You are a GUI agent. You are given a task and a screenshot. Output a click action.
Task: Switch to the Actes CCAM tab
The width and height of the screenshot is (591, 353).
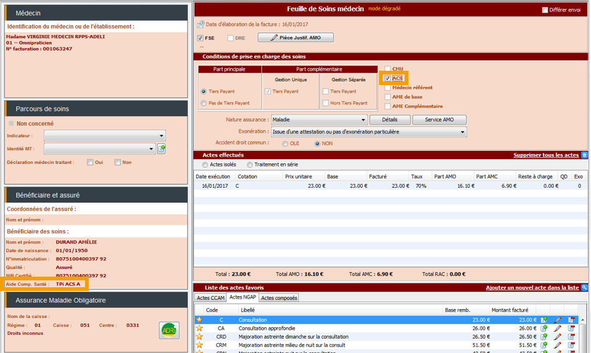211,298
